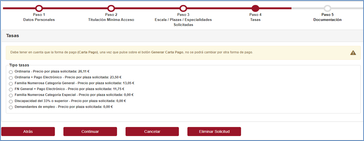
Task: Click the filled Paso 4 Tasas circle
Action: click(x=255, y=8)
